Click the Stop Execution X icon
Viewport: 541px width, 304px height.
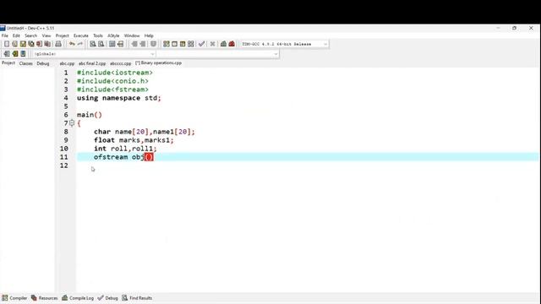(212, 44)
